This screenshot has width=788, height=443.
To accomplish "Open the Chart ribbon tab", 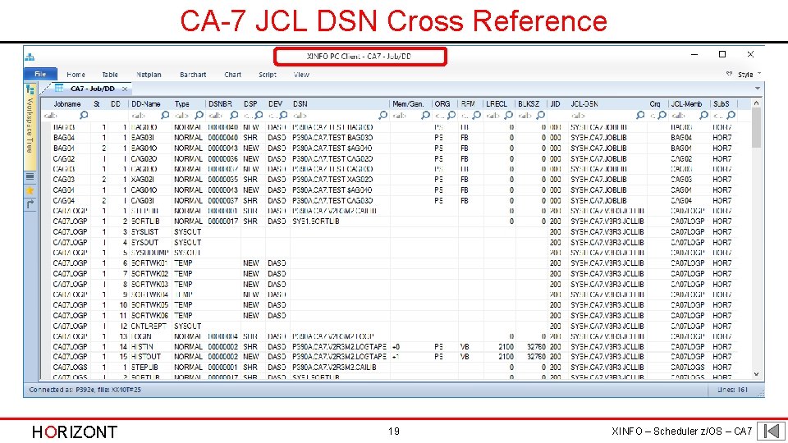I will click(x=232, y=75).
